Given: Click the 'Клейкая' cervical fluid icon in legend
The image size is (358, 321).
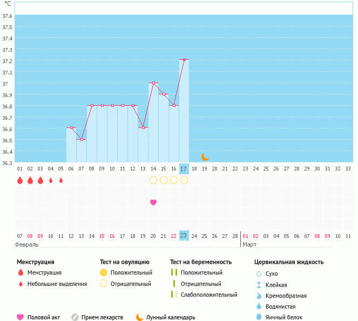Looking at the screenshot, I should point(259,285).
